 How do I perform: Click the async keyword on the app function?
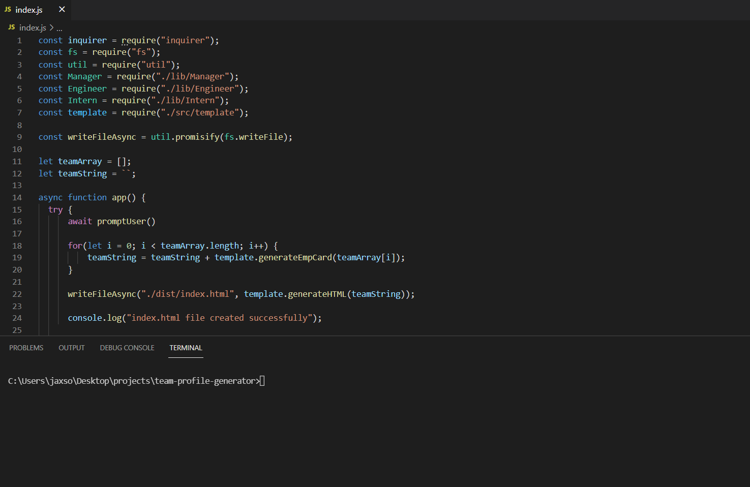pyautogui.click(x=50, y=197)
